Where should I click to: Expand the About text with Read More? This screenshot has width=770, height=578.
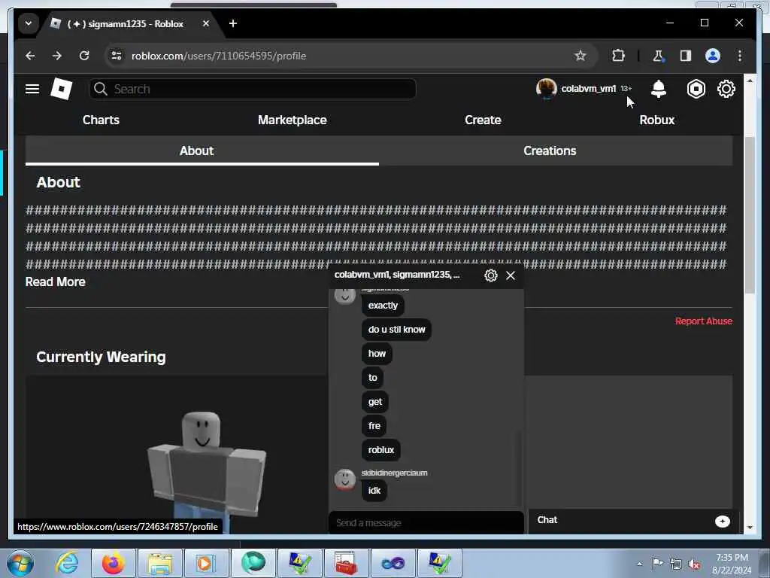click(56, 281)
